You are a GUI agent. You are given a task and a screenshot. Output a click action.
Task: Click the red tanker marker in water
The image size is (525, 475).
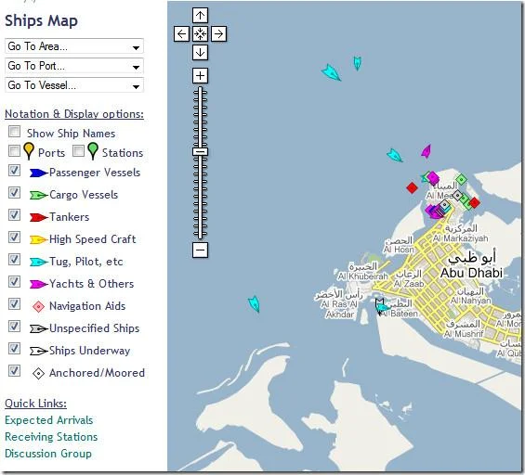[412, 187]
